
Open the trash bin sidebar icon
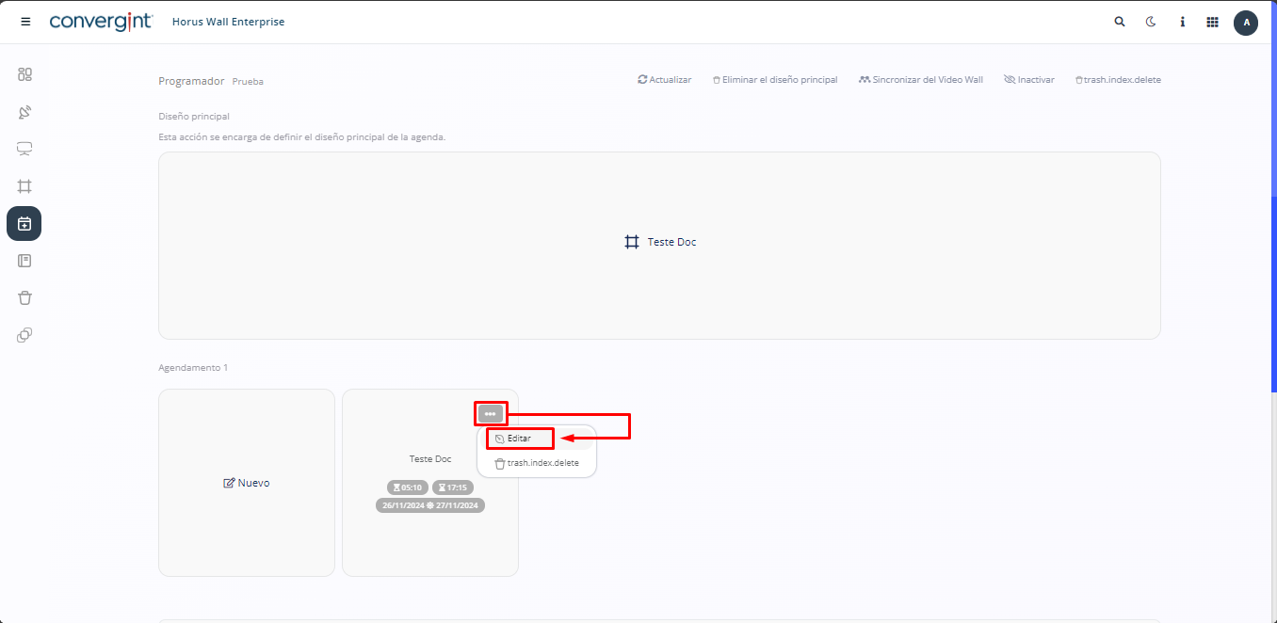pyautogui.click(x=24, y=297)
